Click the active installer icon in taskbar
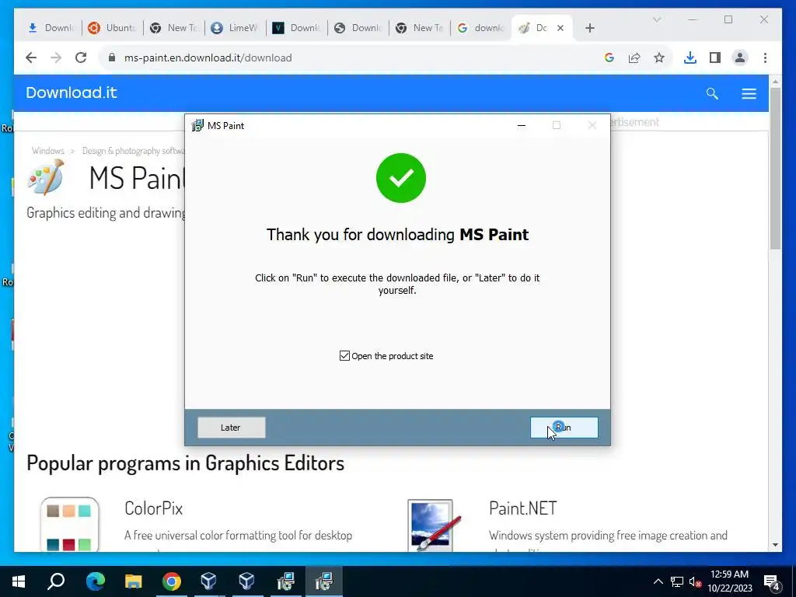The height and width of the screenshot is (597, 796). pyautogui.click(x=324, y=581)
